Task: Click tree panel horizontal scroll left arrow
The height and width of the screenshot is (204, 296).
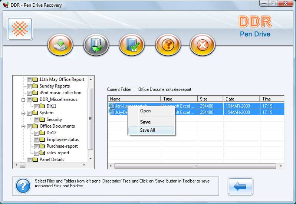Action: (x=16, y=165)
